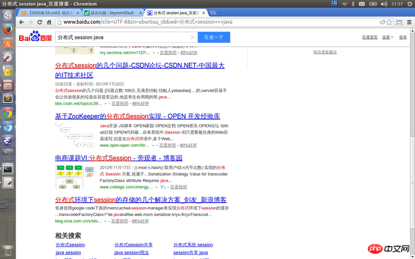Open 电商课题VI:分布式Session 博客园 result
415x259 pixels.
(x=119, y=158)
